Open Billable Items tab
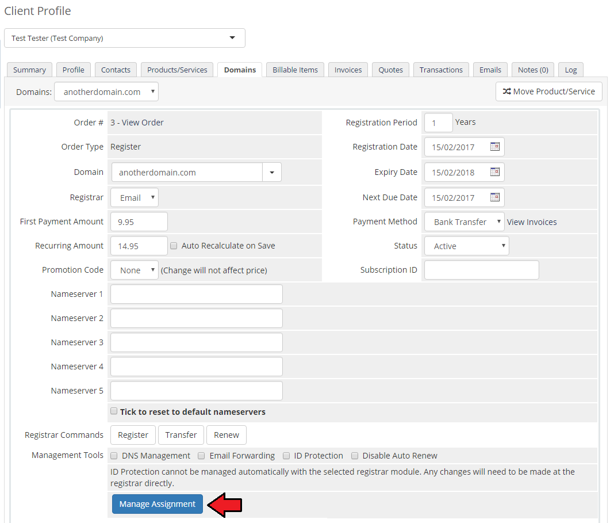The width and height of the screenshot is (614, 523). [296, 70]
